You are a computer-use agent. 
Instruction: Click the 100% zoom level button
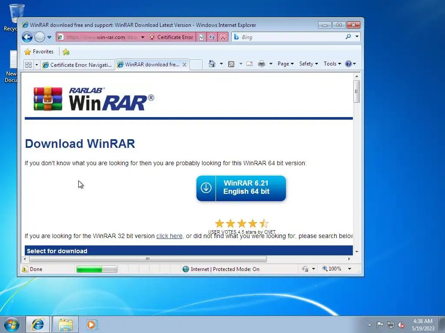click(332, 269)
